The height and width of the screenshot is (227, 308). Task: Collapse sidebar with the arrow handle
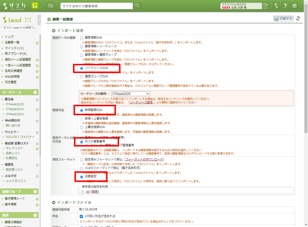pyautogui.click(x=39, y=20)
